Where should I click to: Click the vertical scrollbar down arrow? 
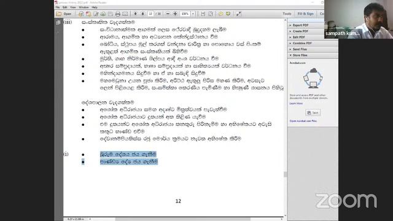(x=285, y=215)
